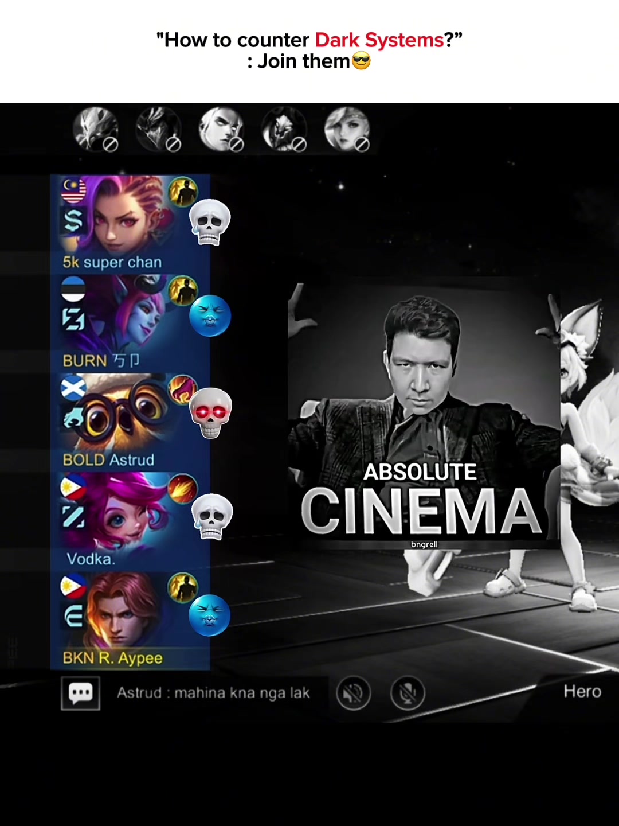Click the Estonia flag on BURN card
This screenshot has height=826, width=619.
tap(73, 290)
